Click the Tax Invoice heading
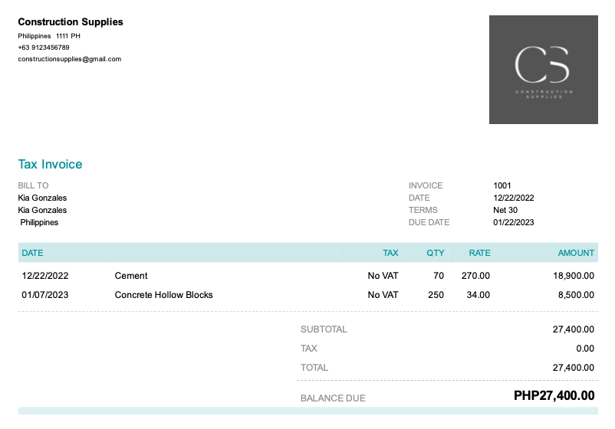This screenshot has height=429, width=615. pyautogui.click(x=50, y=165)
